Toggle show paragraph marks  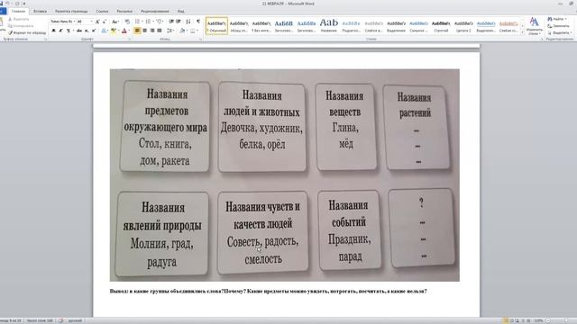(x=198, y=22)
